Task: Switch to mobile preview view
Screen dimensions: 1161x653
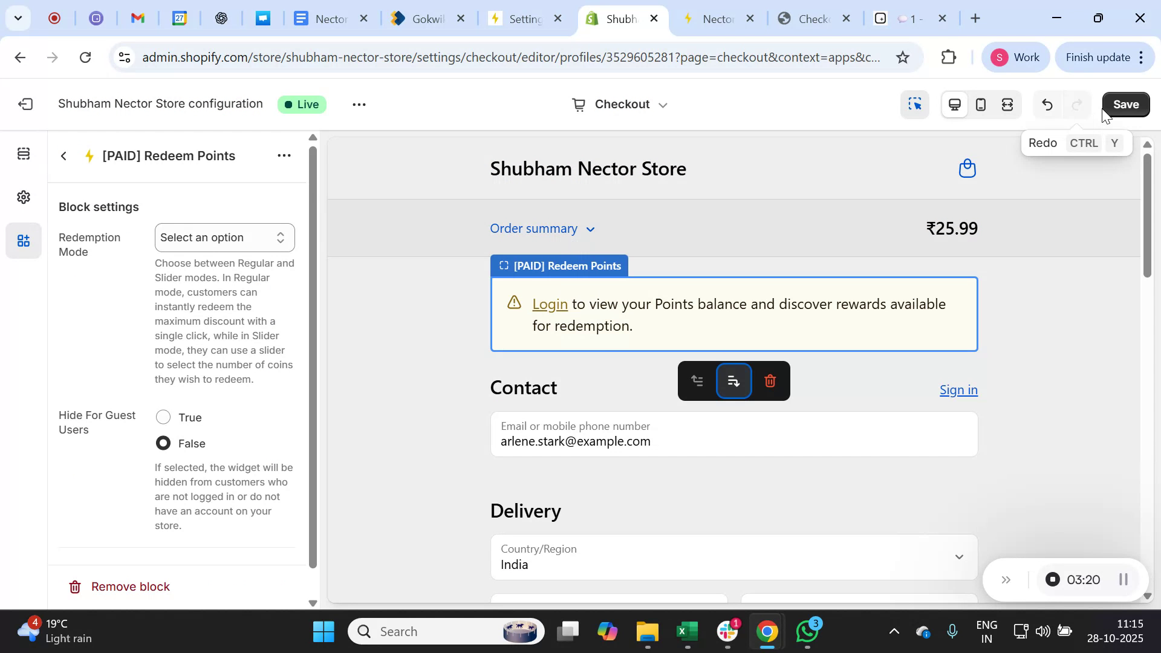Action: point(980,105)
